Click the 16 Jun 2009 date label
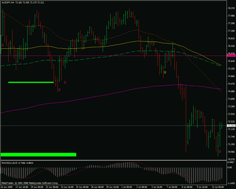This screenshot has width=236, height=189. (x=6, y=187)
